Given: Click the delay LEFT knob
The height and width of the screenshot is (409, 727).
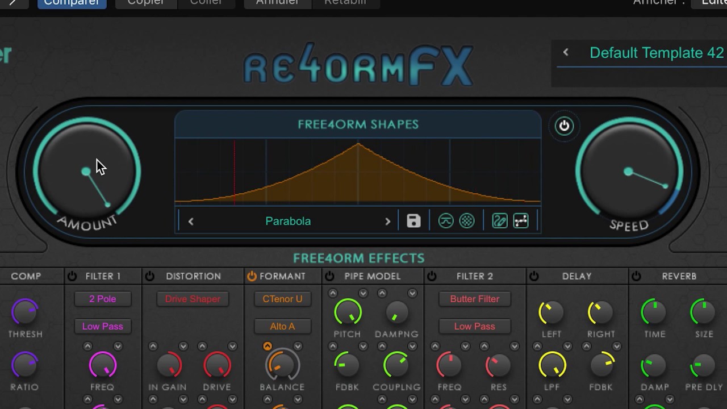Looking at the screenshot, I should (x=551, y=312).
